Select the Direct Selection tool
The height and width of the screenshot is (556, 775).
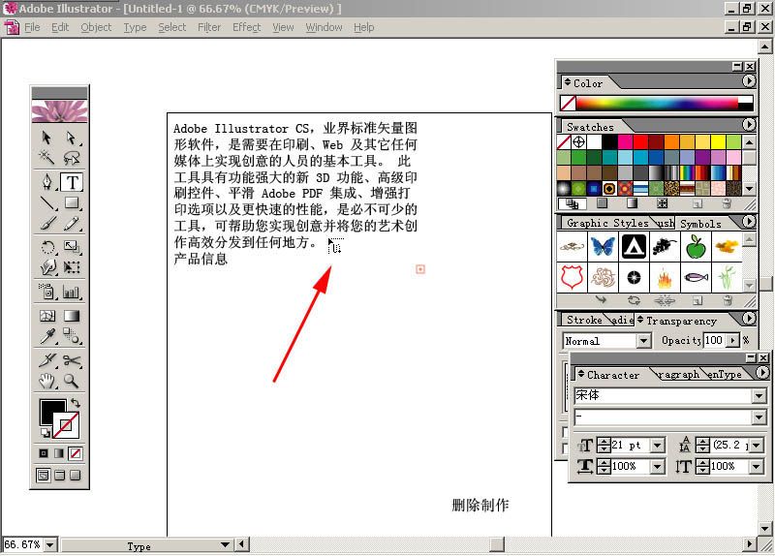[x=72, y=137]
